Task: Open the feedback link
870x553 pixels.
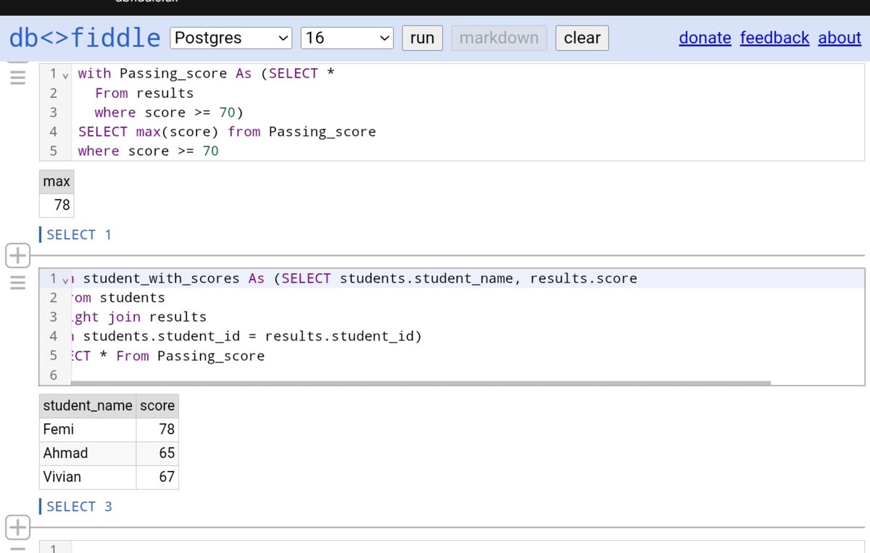Action: (x=774, y=38)
